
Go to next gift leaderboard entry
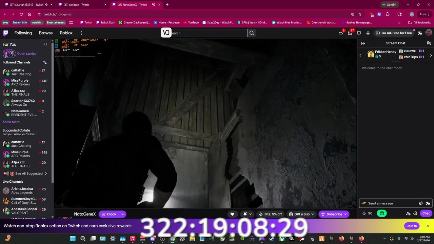pyautogui.click(x=431, y=55)
